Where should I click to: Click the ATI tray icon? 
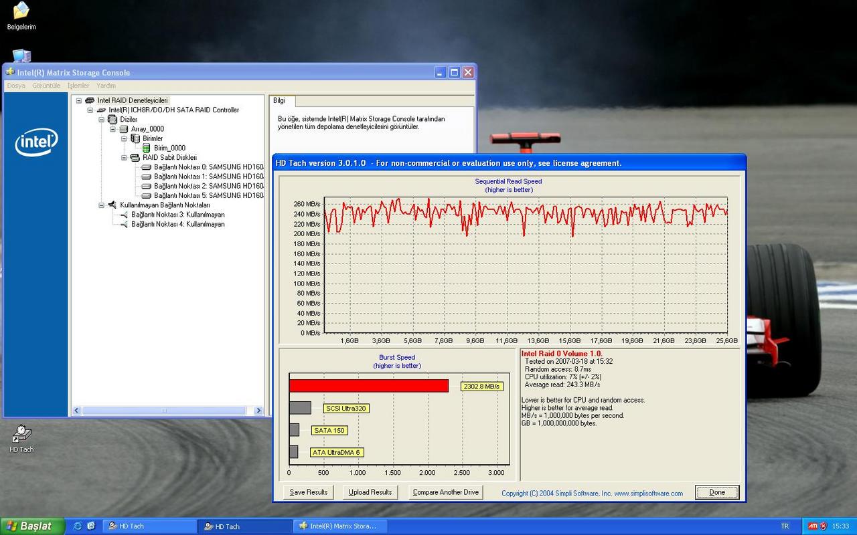813,526
